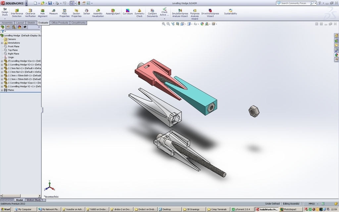339x212 pixels.
Task: Open the View Orientation dropdown arrow
Action: tap(185, 24)
